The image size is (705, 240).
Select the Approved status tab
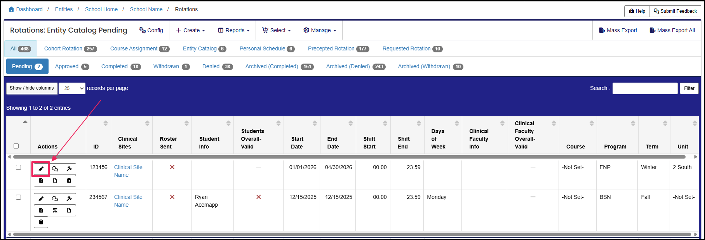click(x=71, y=67)
